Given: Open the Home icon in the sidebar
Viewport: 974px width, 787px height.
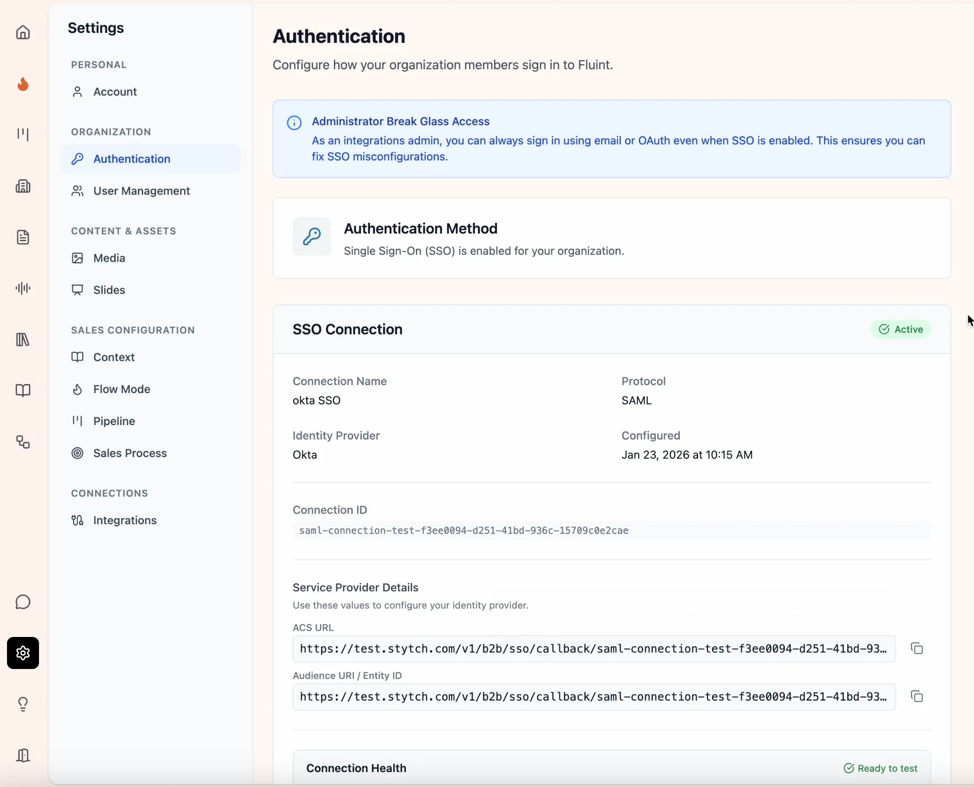Looking at the screenshot, I should click(23, 32).
